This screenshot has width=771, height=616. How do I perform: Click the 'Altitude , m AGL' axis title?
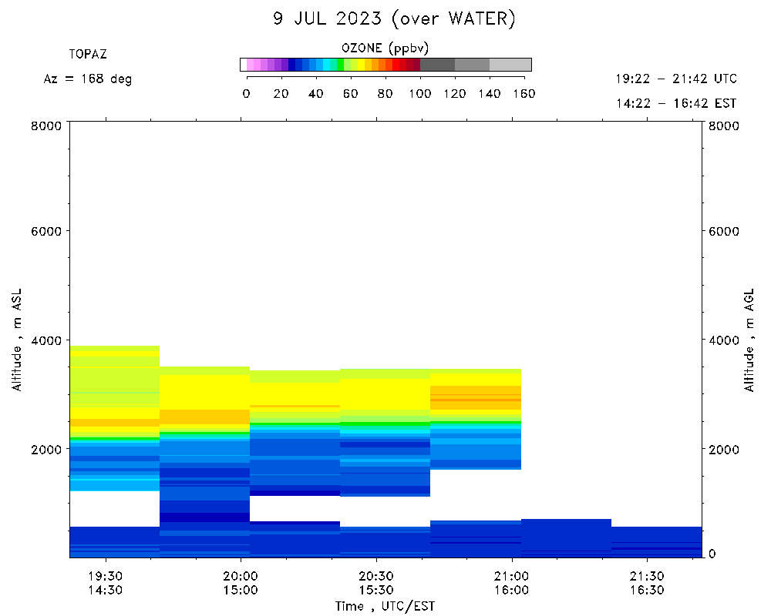749,340
